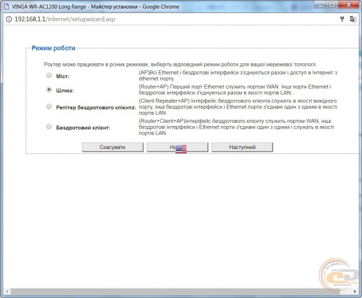Click the page document icon in title bar
This screenshot has height=298, width=362.
7,6
